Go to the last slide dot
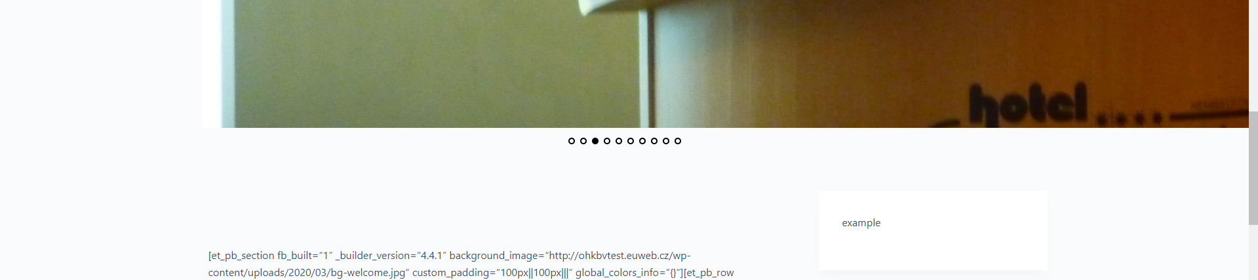 coord(678,141)
